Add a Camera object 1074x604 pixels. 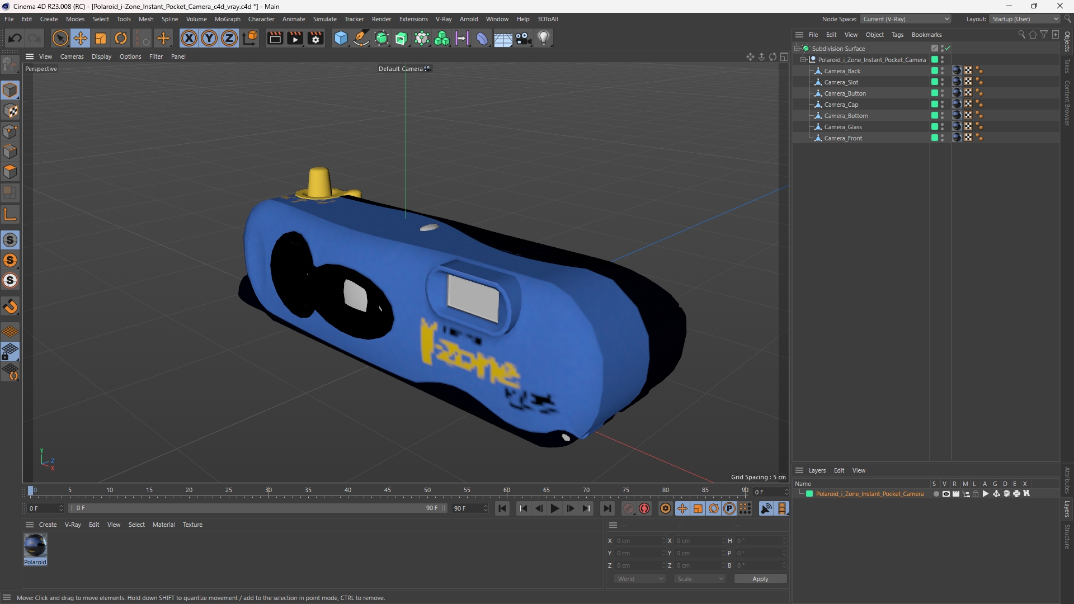[x=524, y=38]
